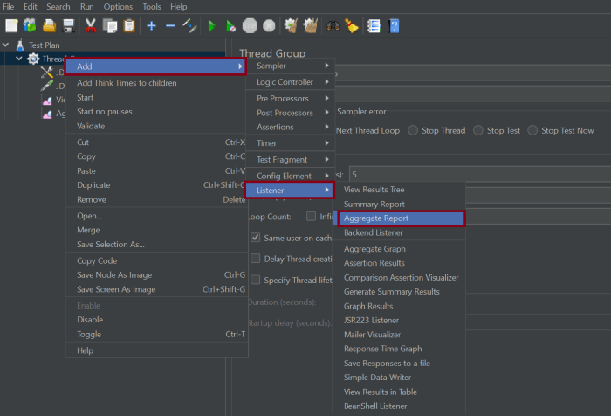Click the Number of Threads input field
Viewport: 611px width, 416px height.
coord(471,173)
